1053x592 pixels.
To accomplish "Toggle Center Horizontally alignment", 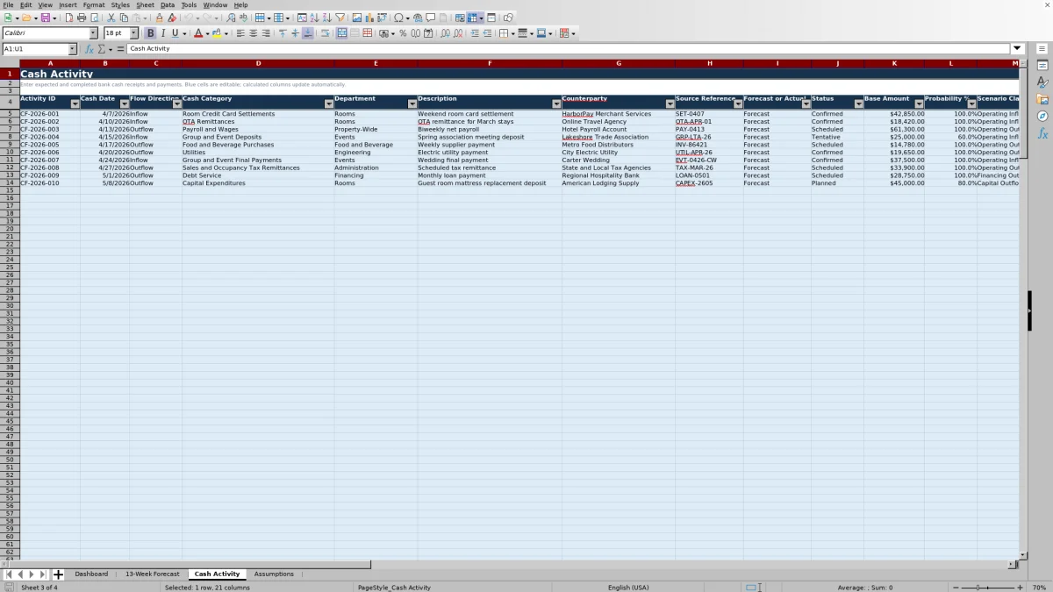I will tap(254, 33).
